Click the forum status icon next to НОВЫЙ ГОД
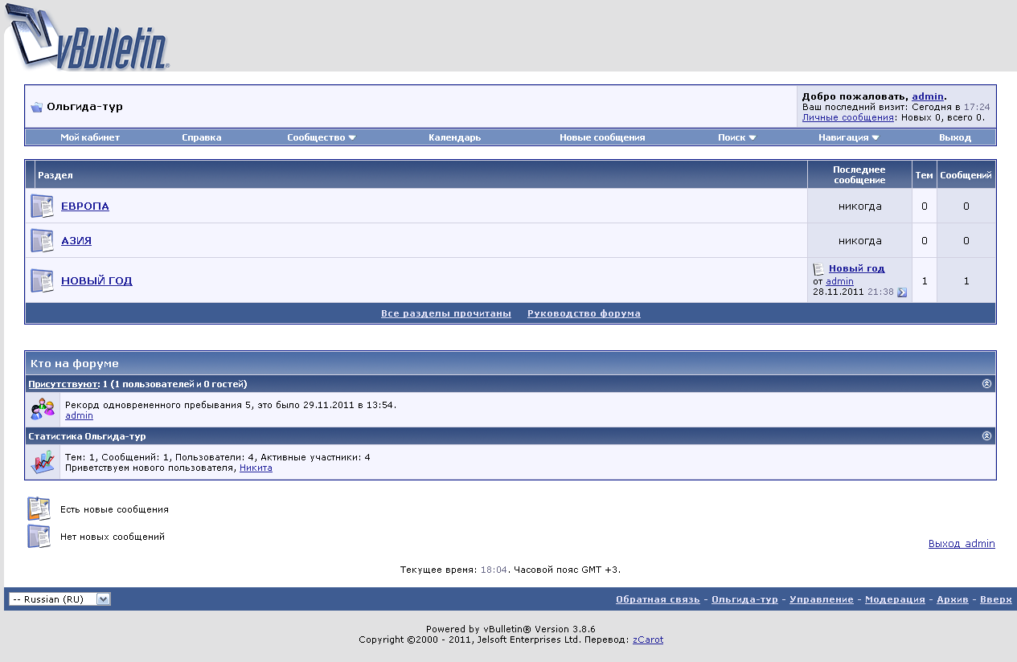The image size is (1017, 662). (42, 280)
